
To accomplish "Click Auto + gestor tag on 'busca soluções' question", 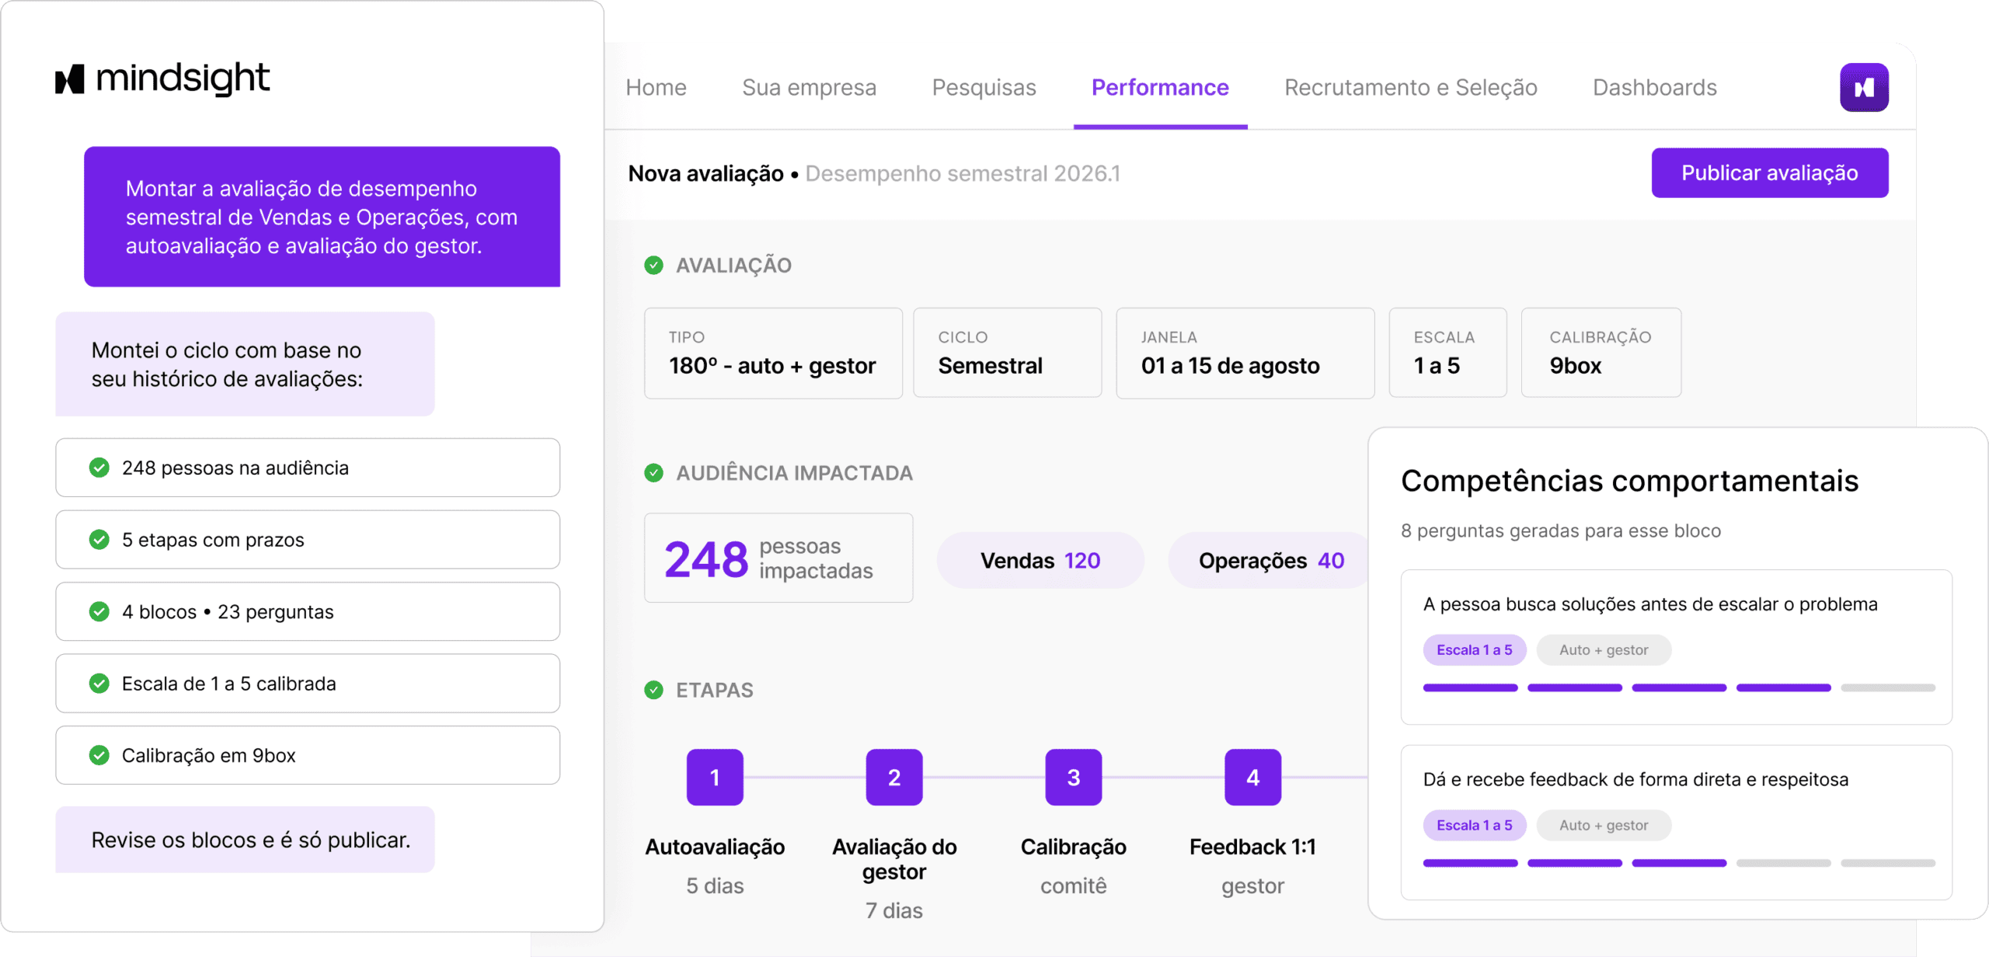I will [1603, 650].
